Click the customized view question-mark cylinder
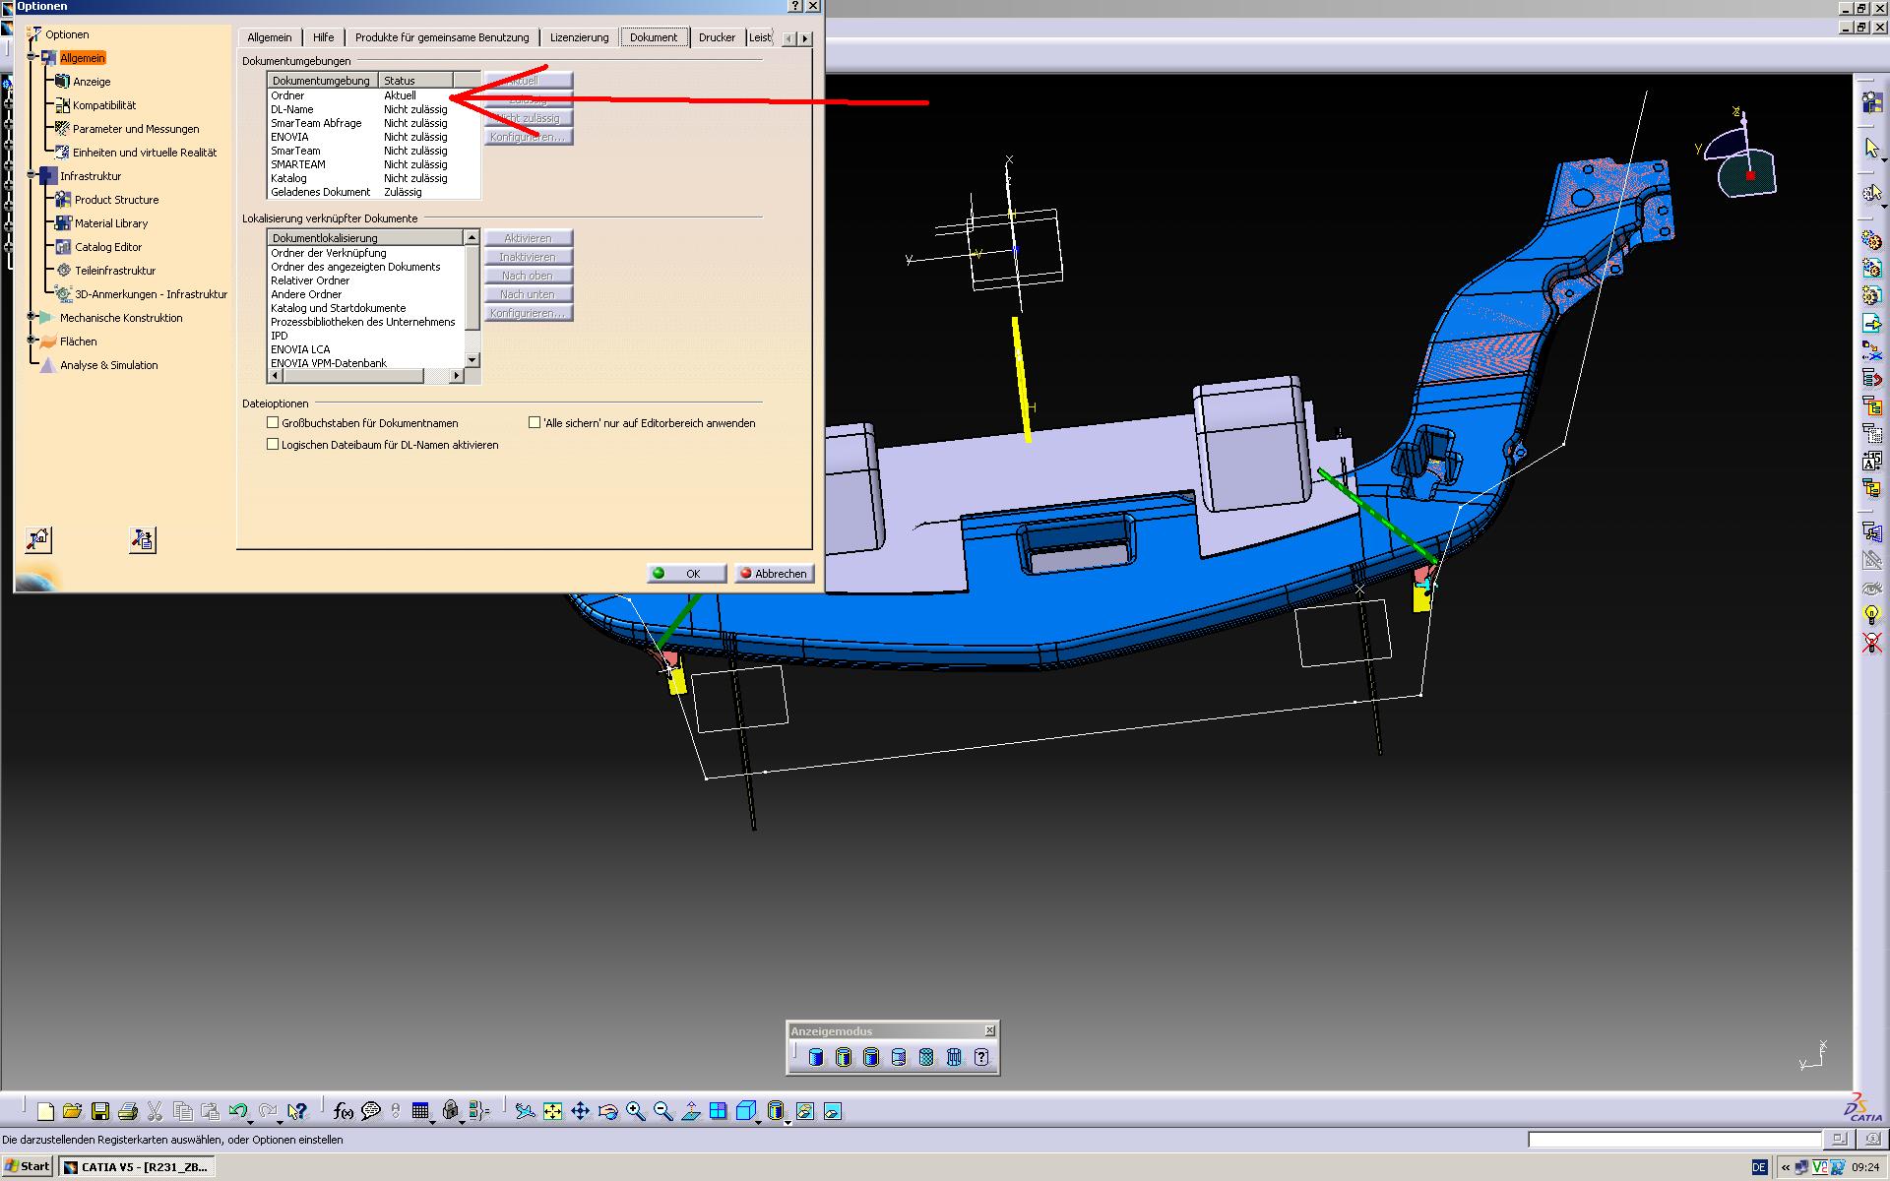This screenshot has width=1890, height=1181. click(981, 1057)
